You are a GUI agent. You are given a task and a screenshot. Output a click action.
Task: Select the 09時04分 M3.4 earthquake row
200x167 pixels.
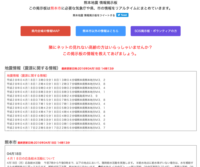[x=56, y=88]
